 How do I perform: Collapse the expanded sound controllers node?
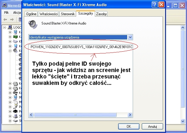[x=10, y=51]
